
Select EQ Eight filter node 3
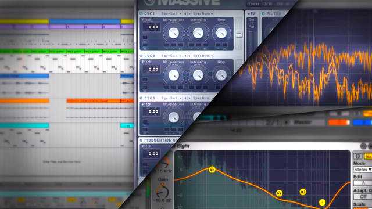click(x=303, y=192)
